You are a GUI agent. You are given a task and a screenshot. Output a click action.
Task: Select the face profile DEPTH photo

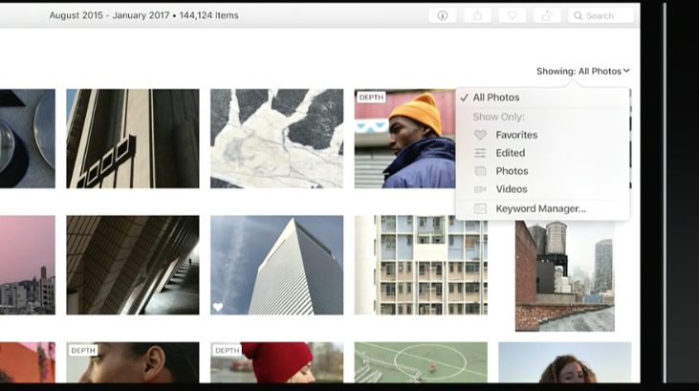click(133, 362)
